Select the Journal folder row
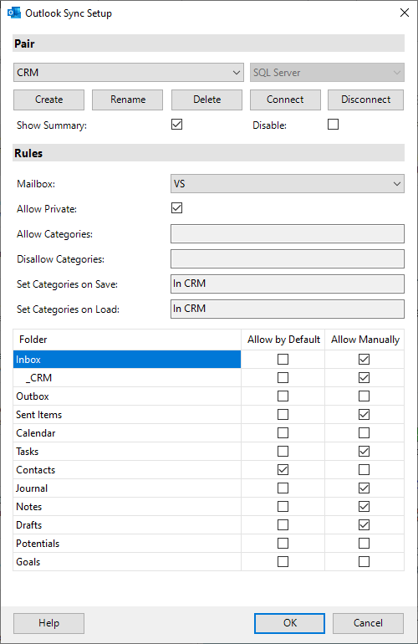This screenshot has width=418, height=644. (127, 488)
